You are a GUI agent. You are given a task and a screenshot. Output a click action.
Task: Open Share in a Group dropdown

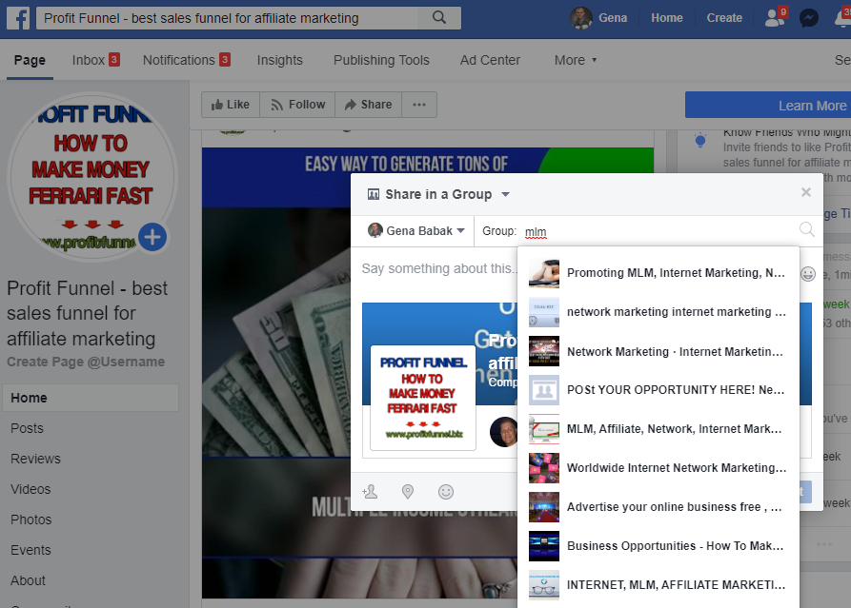pyautogui.click(x=438, y=194)
